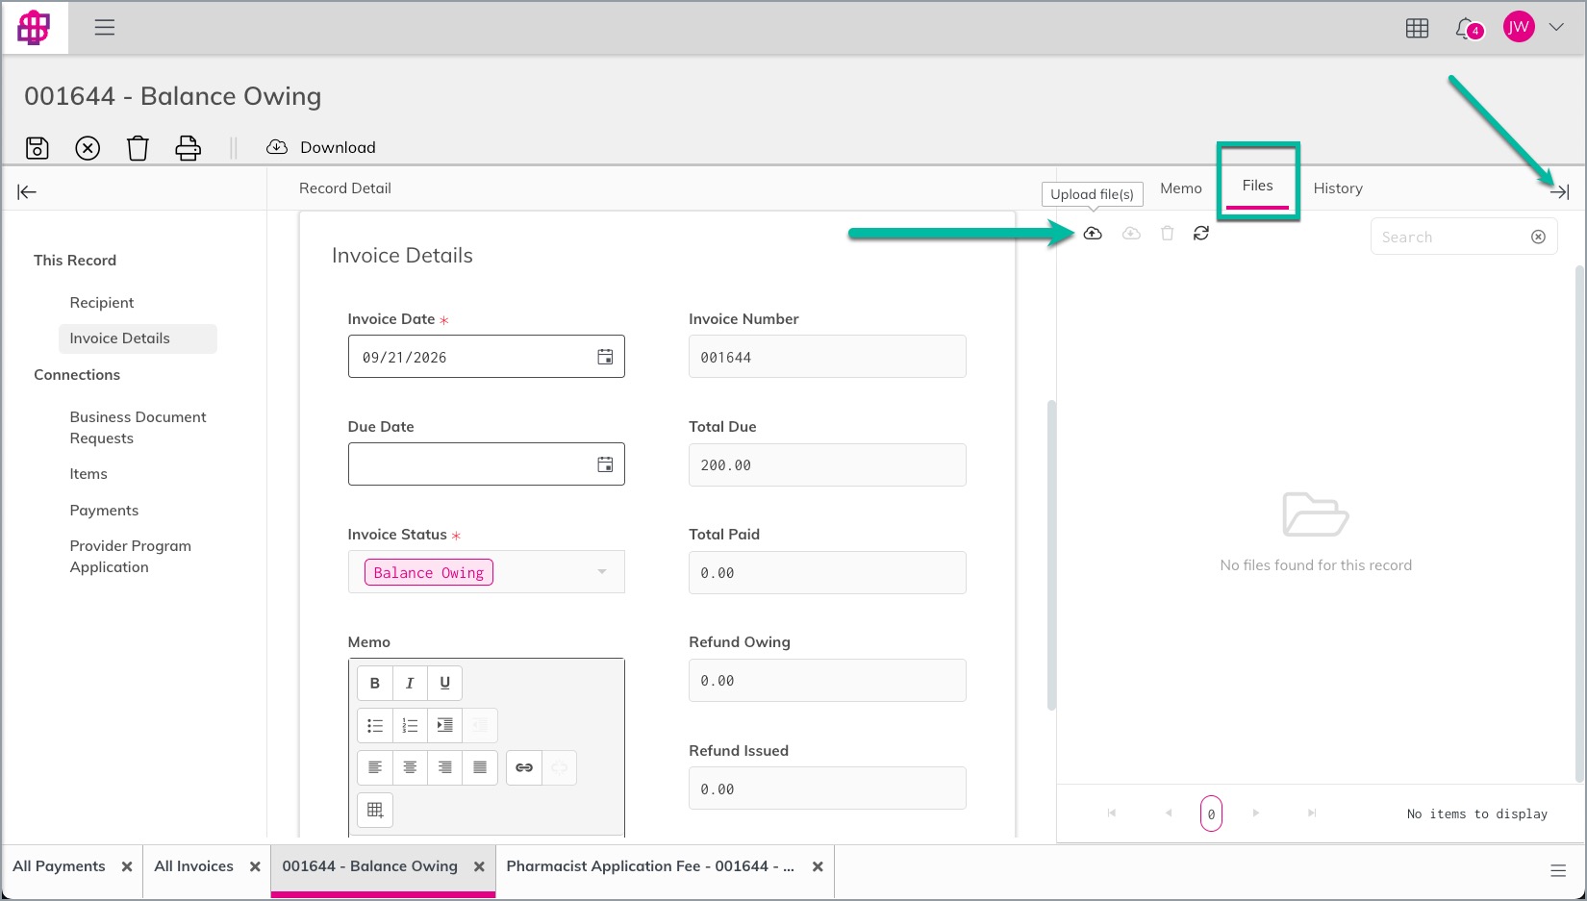Viewport: 1587px width, 901px height.
Task: Toggle Italic in memo editor
Action: pos(410,683)
